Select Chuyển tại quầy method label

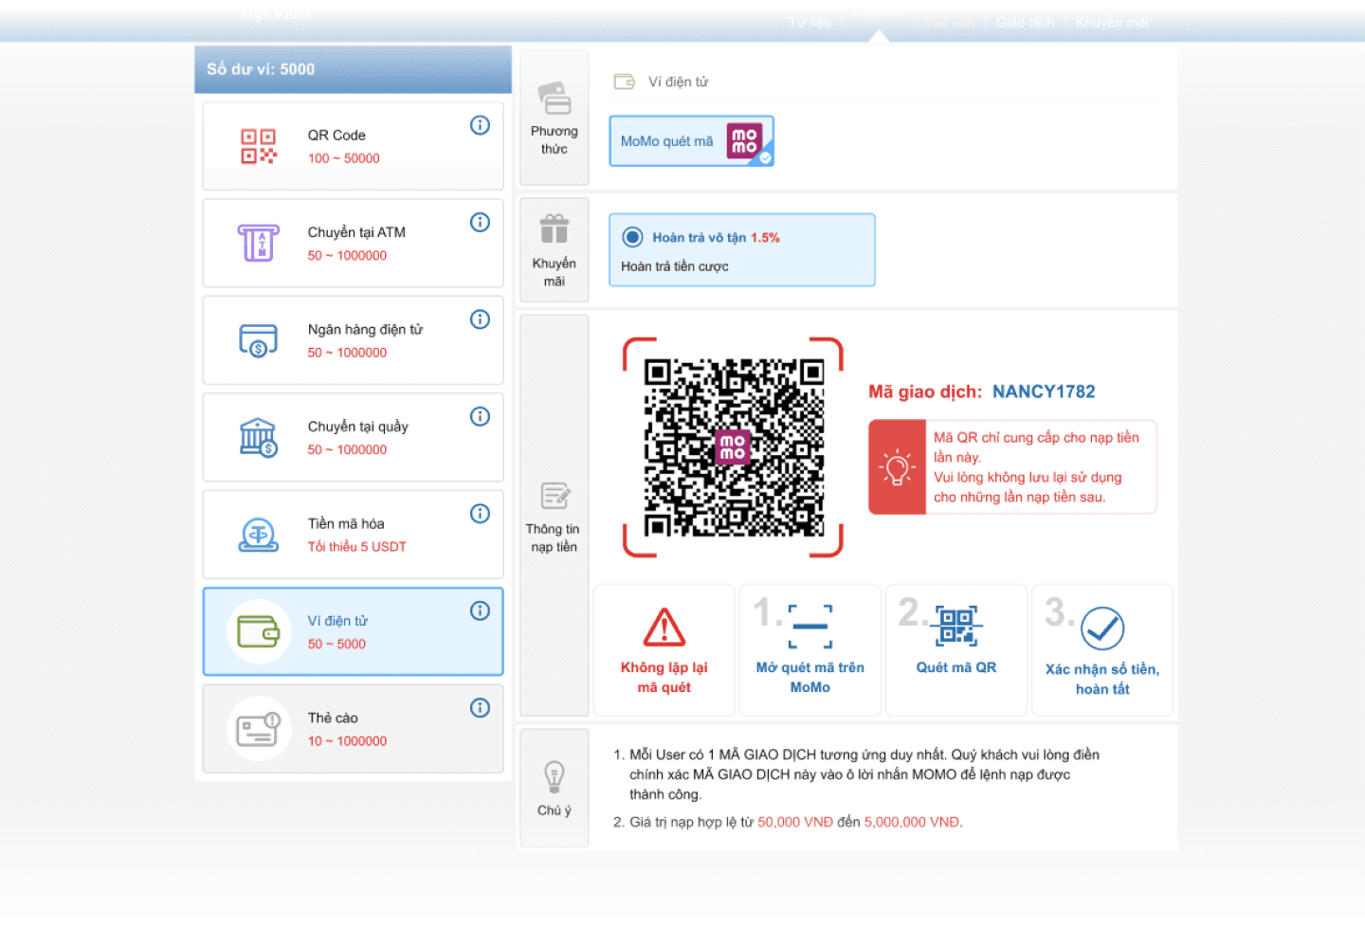tap(357, 427)
